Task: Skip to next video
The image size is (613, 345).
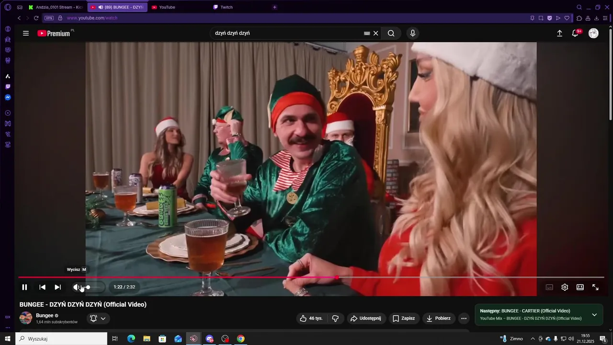Action: pos(57,287)
